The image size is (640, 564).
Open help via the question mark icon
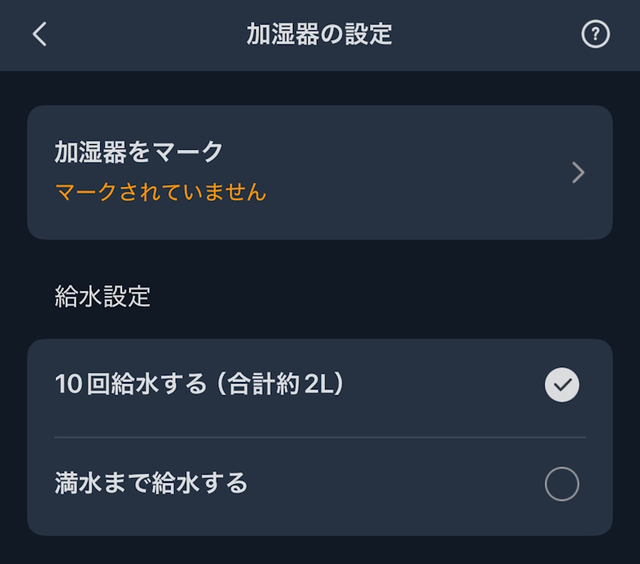[x=596, y=34]
